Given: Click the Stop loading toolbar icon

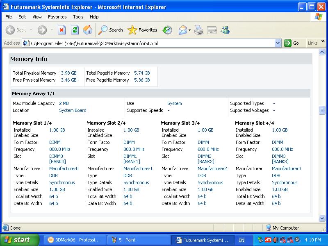Looking at the screenshot, I should [61, 30].
